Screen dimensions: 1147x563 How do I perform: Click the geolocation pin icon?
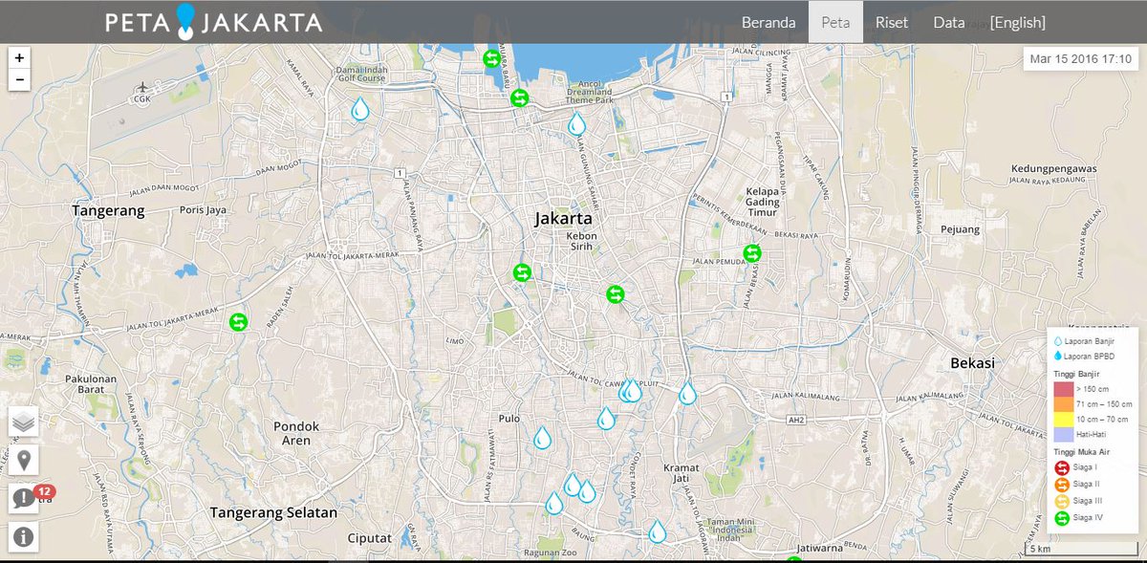point(23,460)
